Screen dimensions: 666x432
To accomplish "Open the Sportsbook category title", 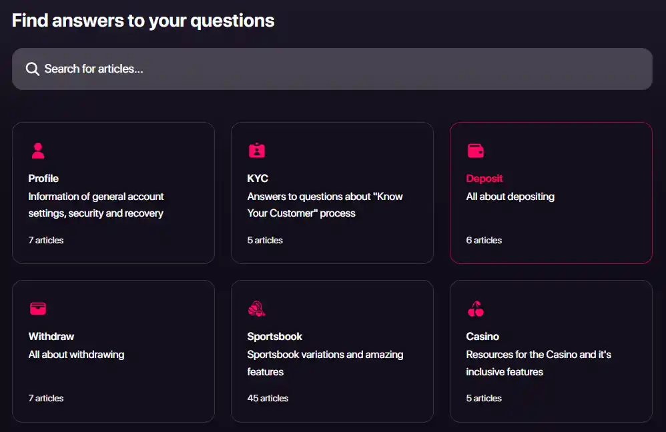I will tap(274, 337).
